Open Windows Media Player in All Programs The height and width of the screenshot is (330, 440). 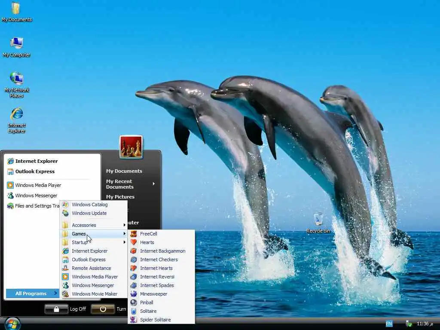coord(94,277)
